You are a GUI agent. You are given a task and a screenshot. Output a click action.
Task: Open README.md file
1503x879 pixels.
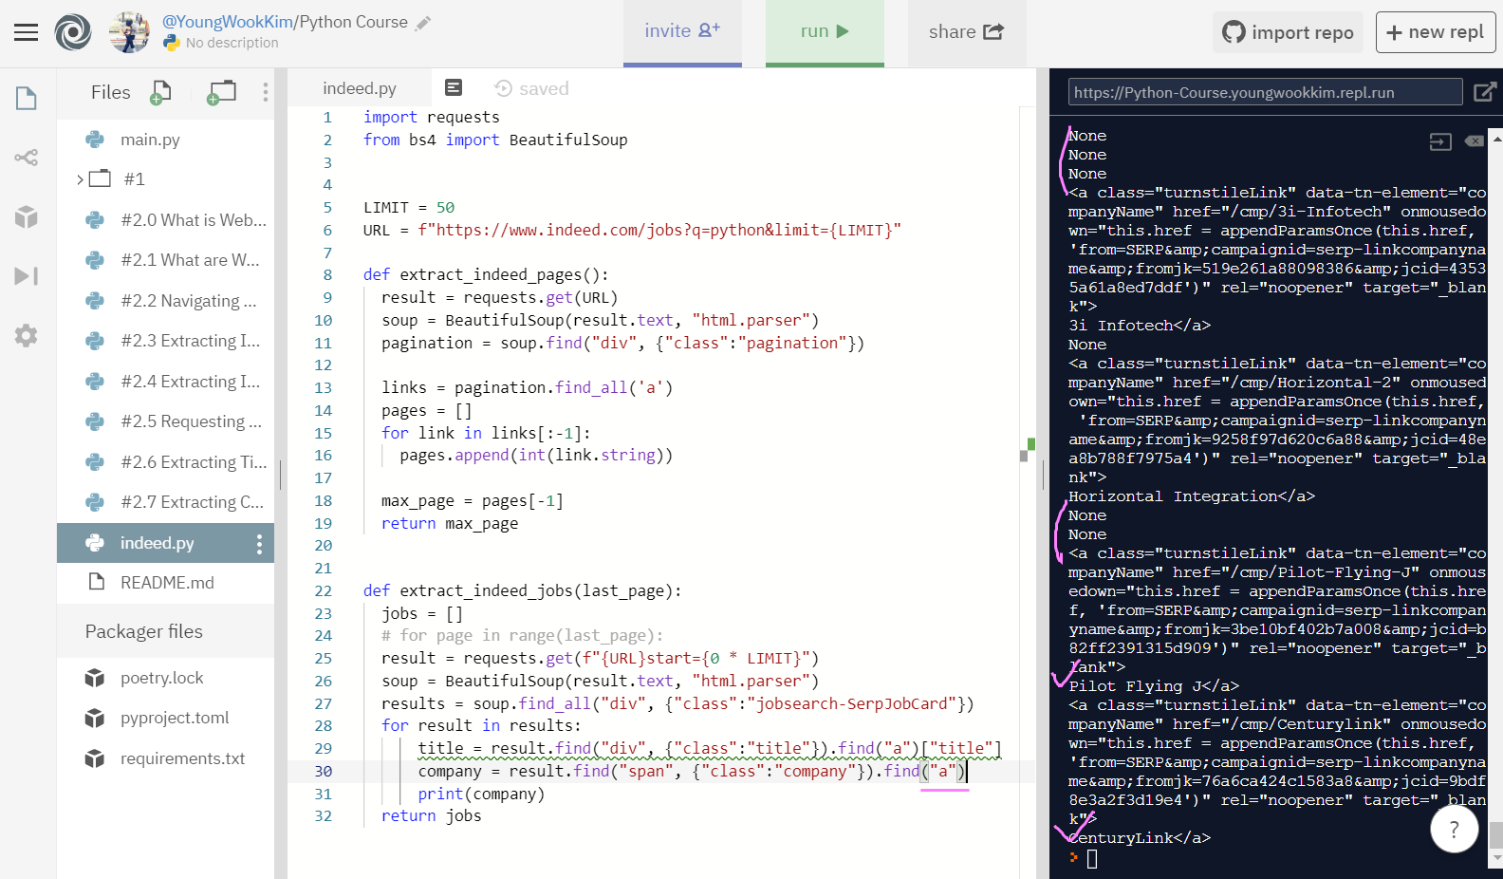click(165, 583)
